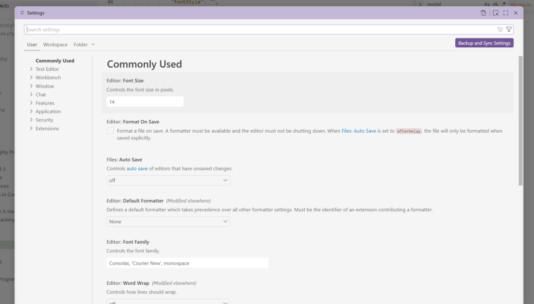Switch to the User settings tab
534x304 pixels.
(x=32, y=45)
